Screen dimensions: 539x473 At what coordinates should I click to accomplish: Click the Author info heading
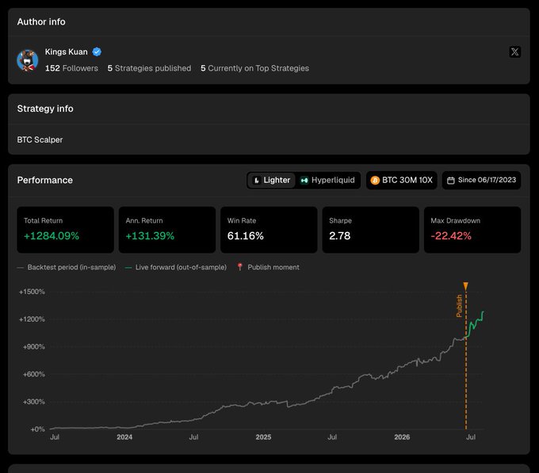(41, 21)
